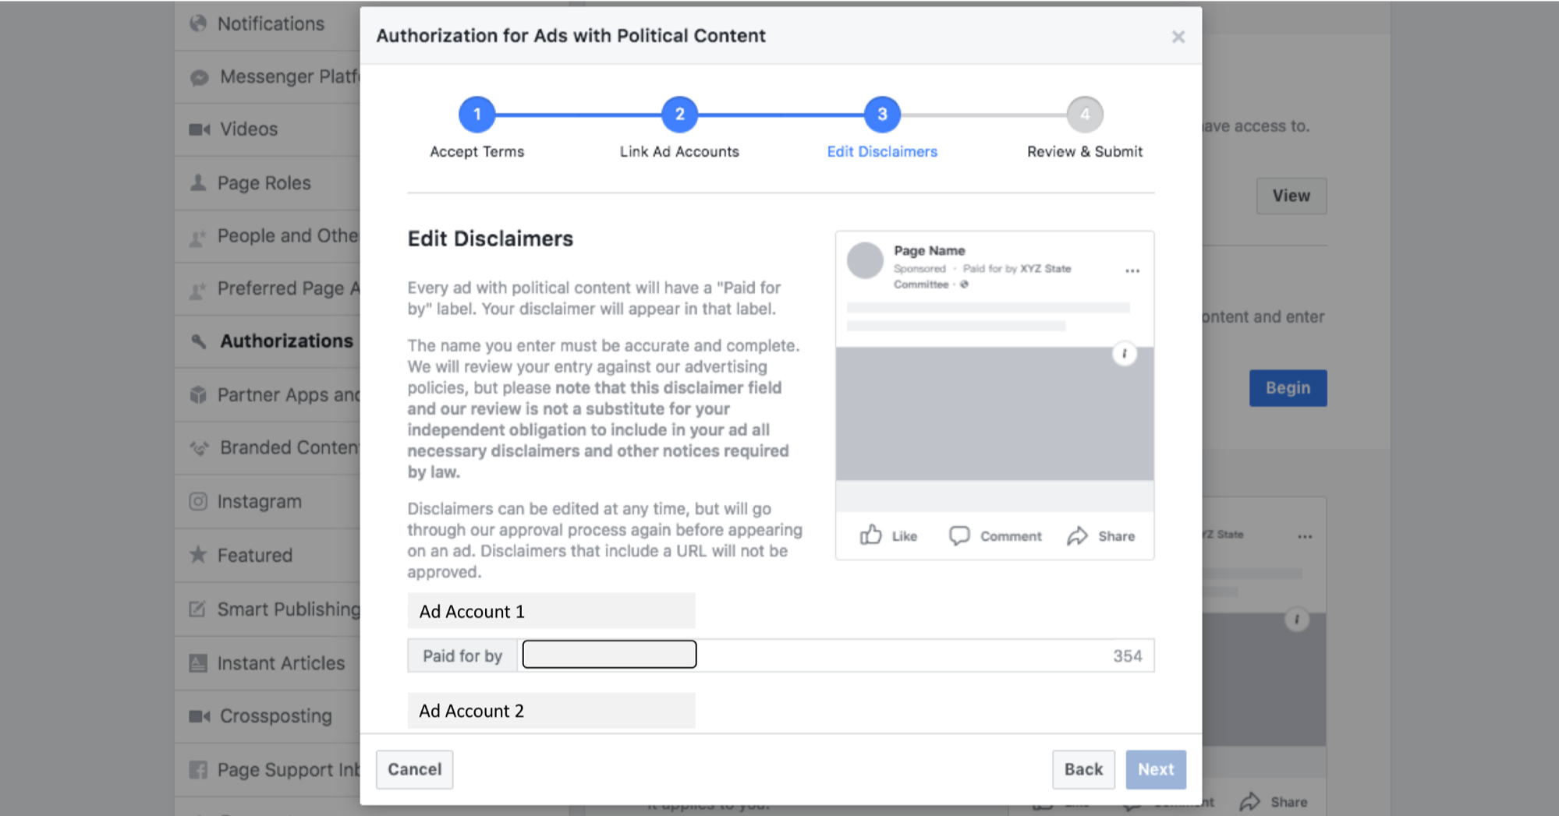This screenshot has height=816, width=1559.
Task: Select the Videos camera icon in sidebar
Action: click(x=198, y=129)
